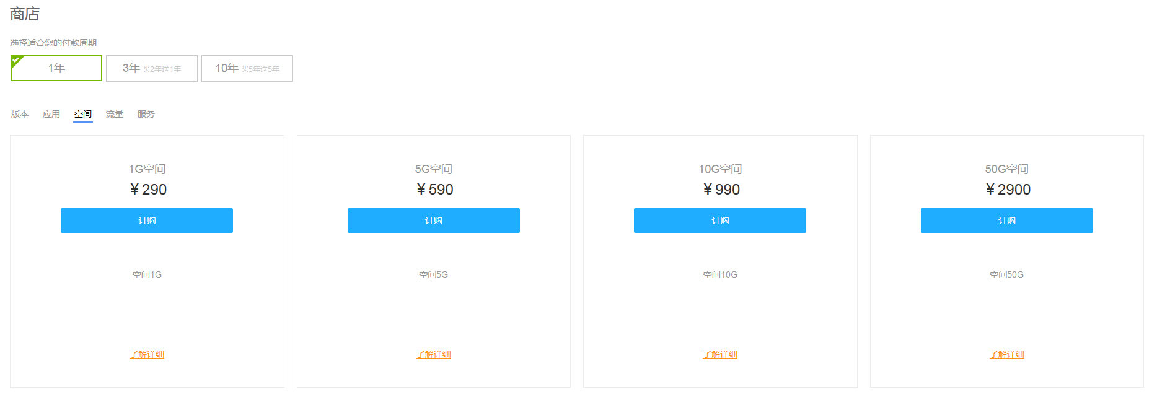Click the 1G空间 plan title

tap(147, 169)
